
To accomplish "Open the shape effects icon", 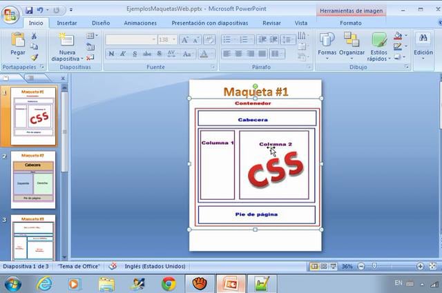I will 398,57.
